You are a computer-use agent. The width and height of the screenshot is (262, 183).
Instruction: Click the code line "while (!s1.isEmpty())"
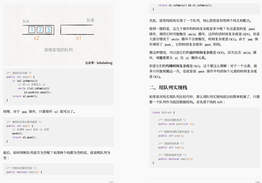[34, 88]
